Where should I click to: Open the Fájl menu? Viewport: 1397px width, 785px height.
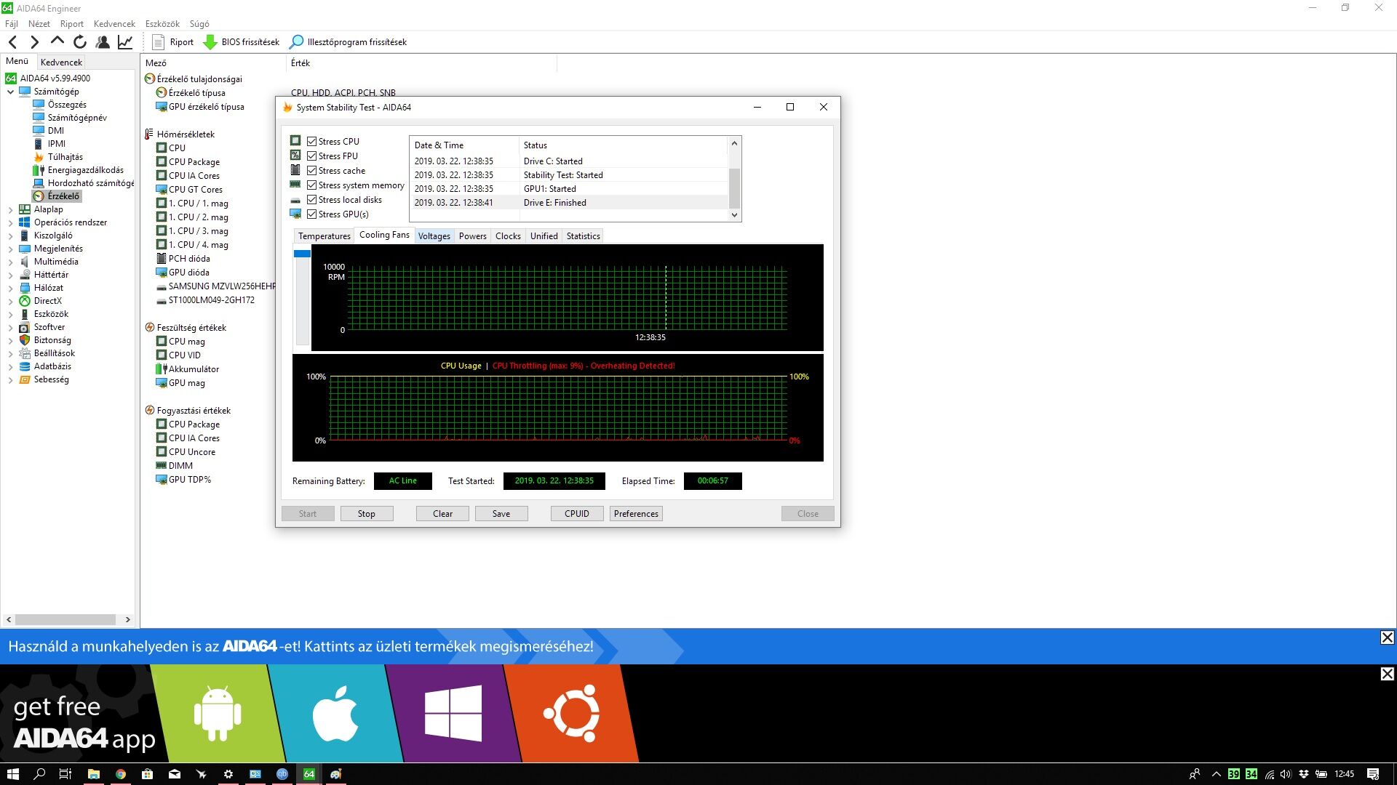pos(12,24)
